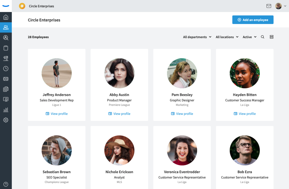Click the palm tree time-off icon

6,58
